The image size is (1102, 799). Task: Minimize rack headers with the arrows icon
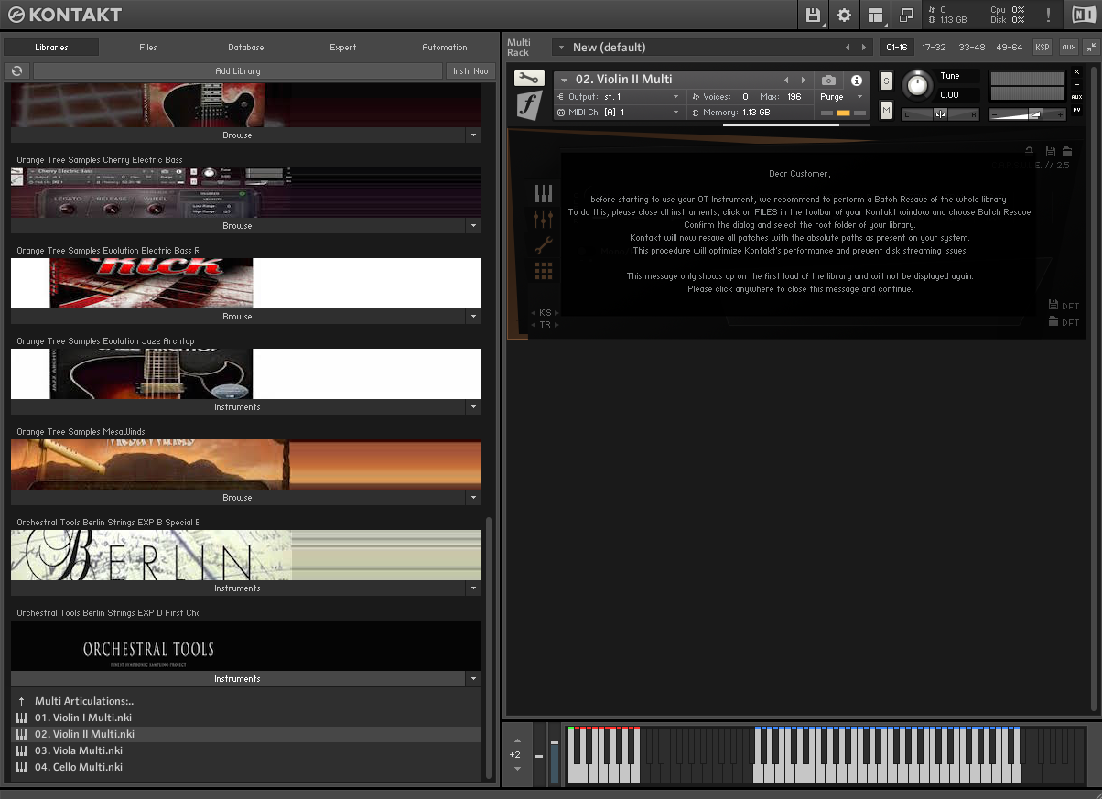[x=1093, y=47]
